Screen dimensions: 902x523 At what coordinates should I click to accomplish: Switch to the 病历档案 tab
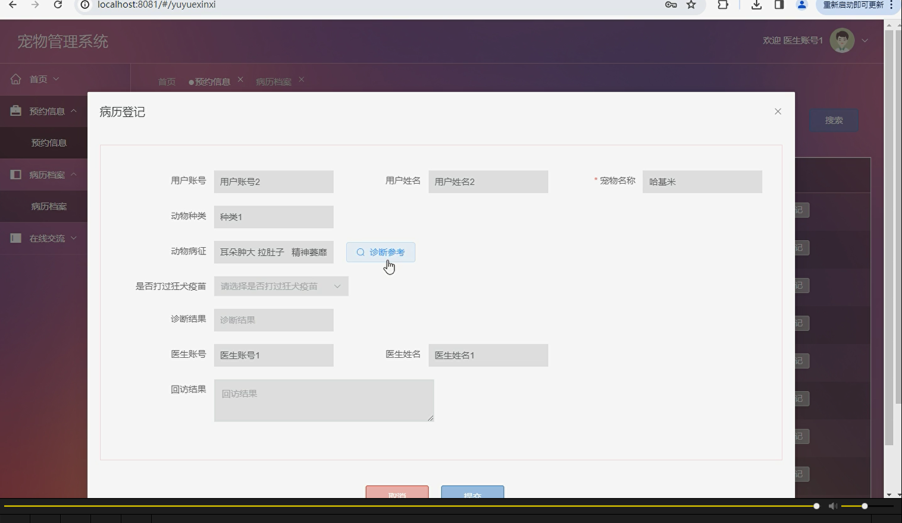[274, 81]
